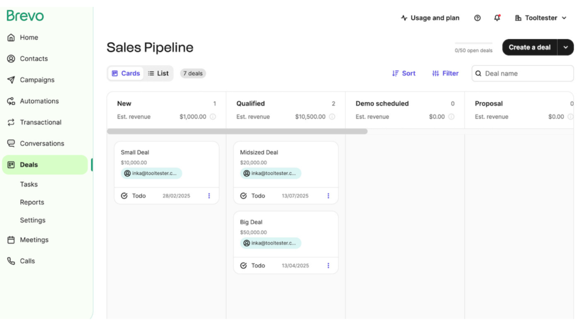Select the Campaigns paper plane icon

tap(11, 79)
